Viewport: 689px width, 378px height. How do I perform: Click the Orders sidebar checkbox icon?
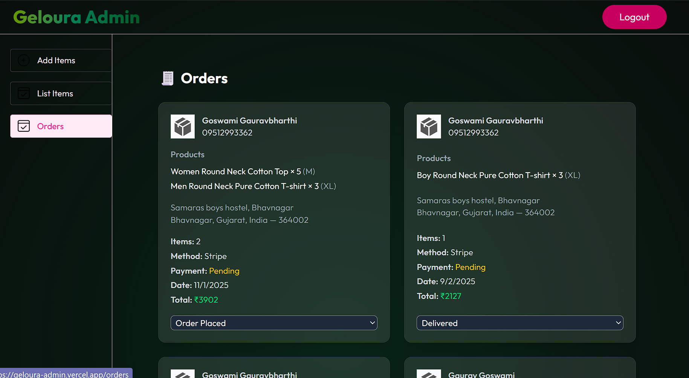pyautogui.click(x=24, y=126)
